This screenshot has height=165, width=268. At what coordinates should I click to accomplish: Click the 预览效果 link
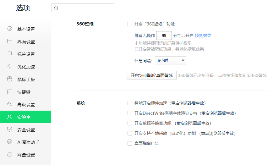pyautogui.click(x=203, y=36)
